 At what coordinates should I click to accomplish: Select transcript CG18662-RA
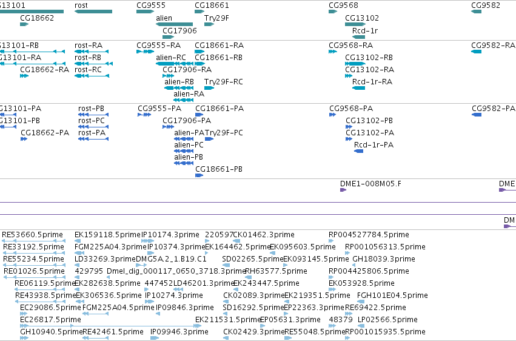tap(45, 70)
